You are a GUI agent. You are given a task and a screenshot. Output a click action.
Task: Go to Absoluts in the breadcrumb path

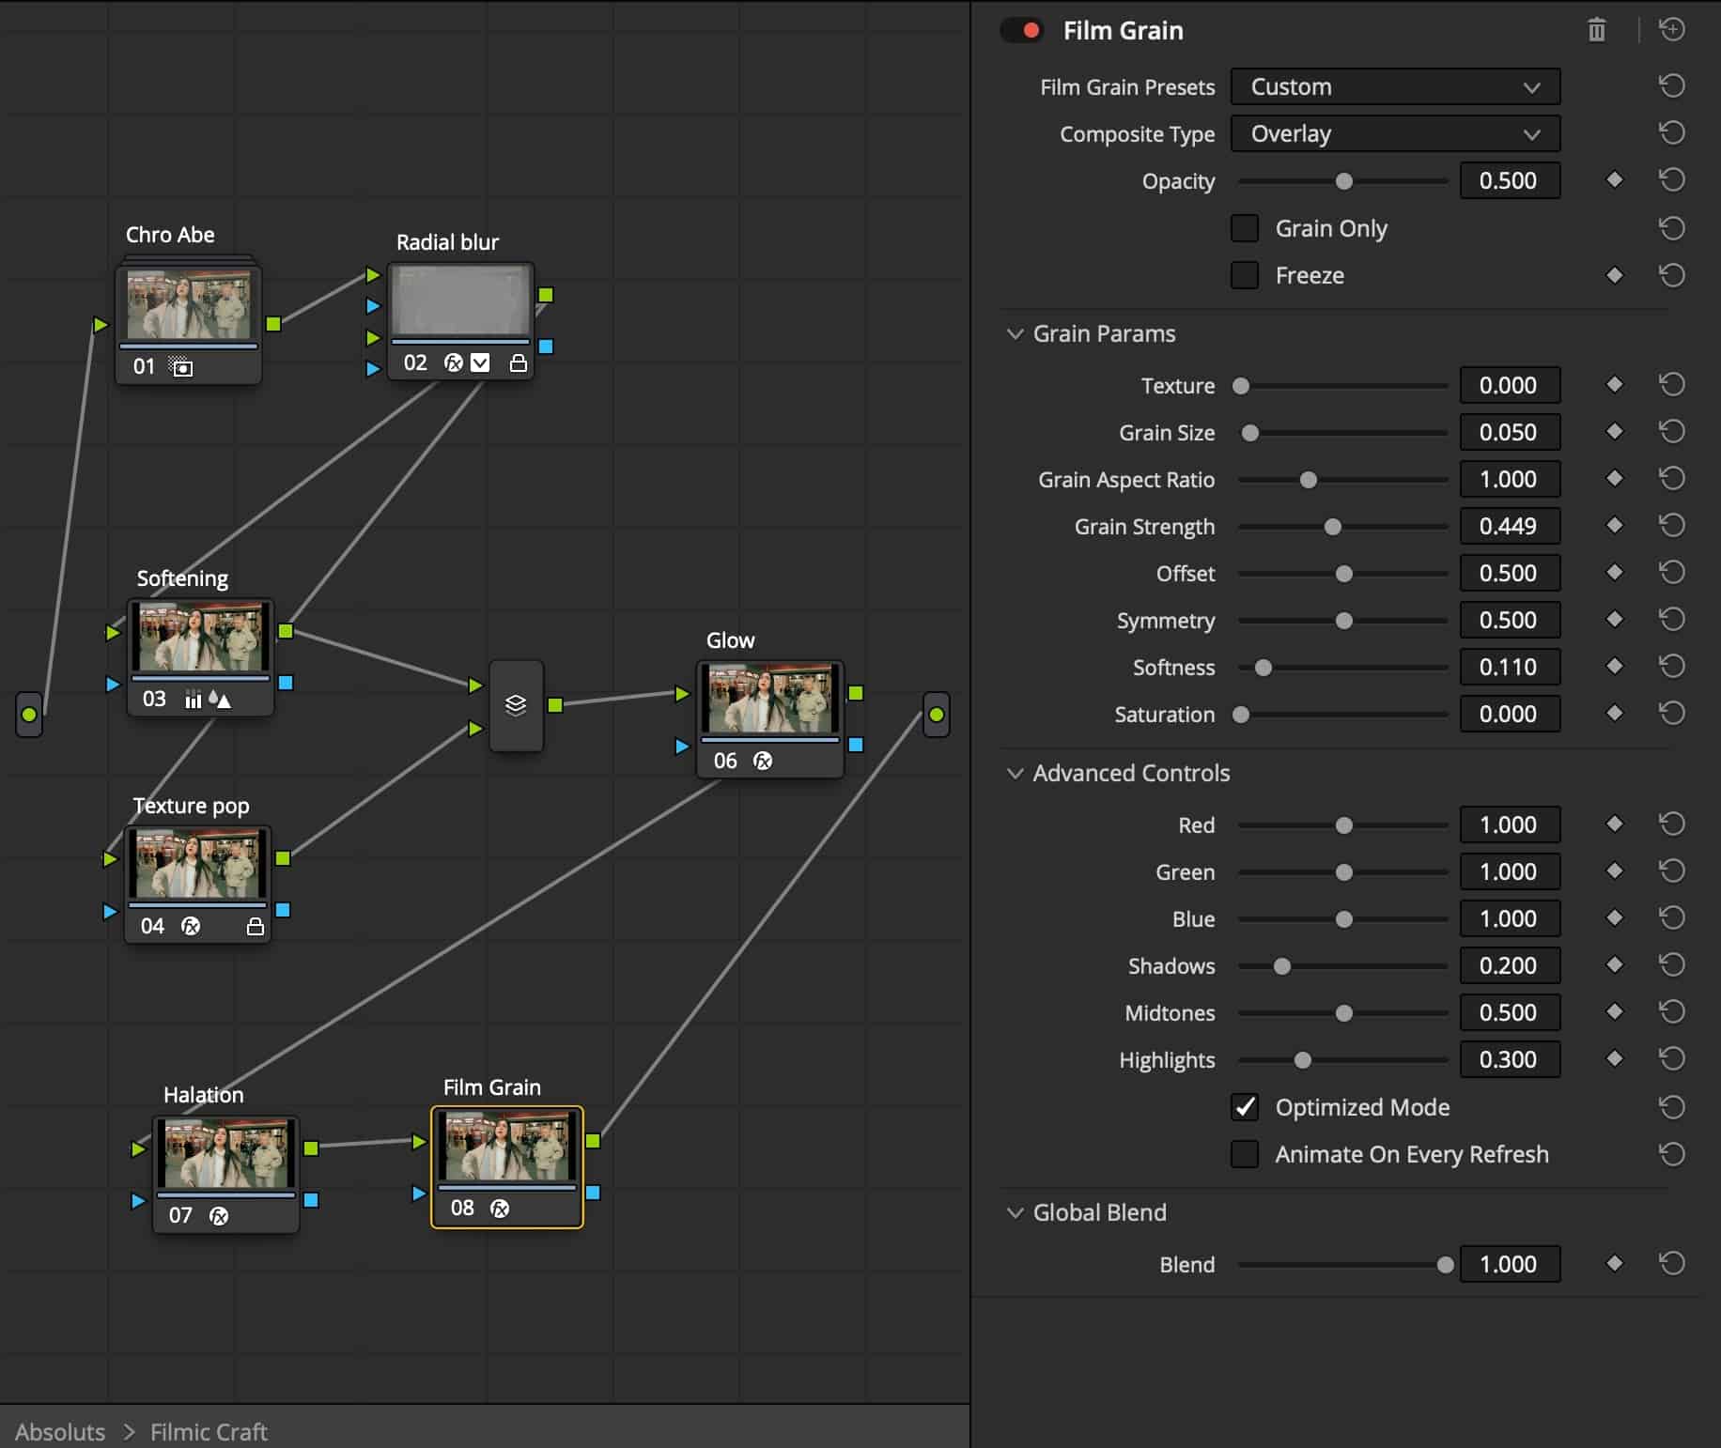click(x=60, y=1431)
